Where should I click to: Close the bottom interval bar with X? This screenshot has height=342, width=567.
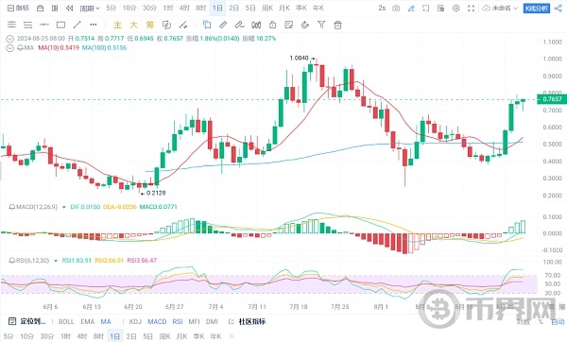[232, 336]
